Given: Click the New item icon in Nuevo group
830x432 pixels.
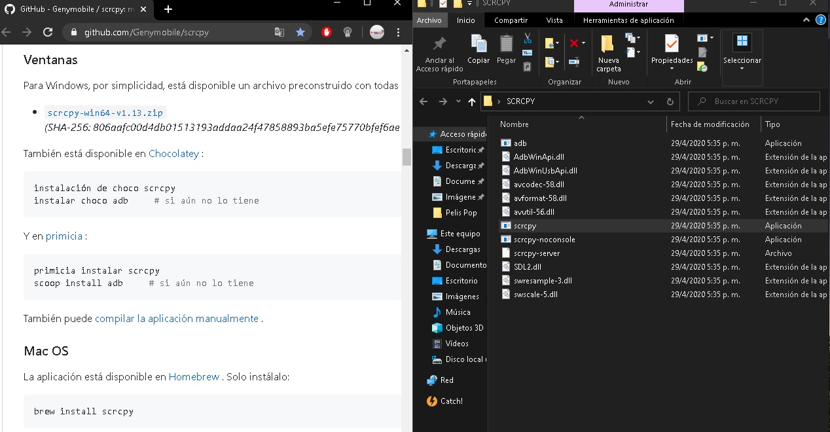Looking at the screenshot, I should point(631,39).
